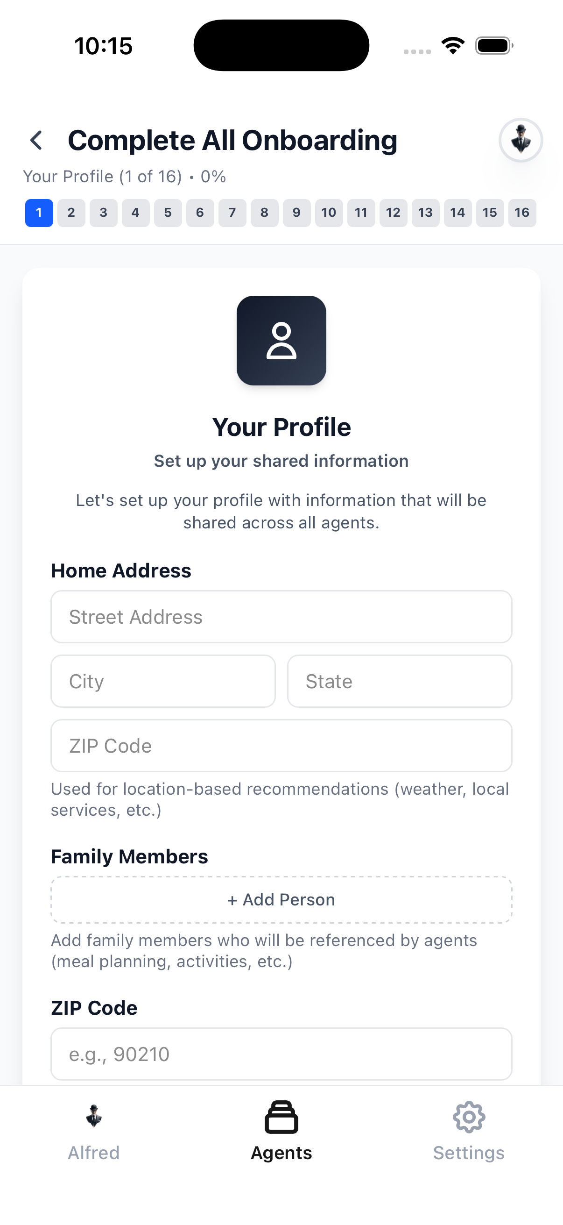Click current step 1 indicator
Screen dimensions: 563x1225
point(39,213)
